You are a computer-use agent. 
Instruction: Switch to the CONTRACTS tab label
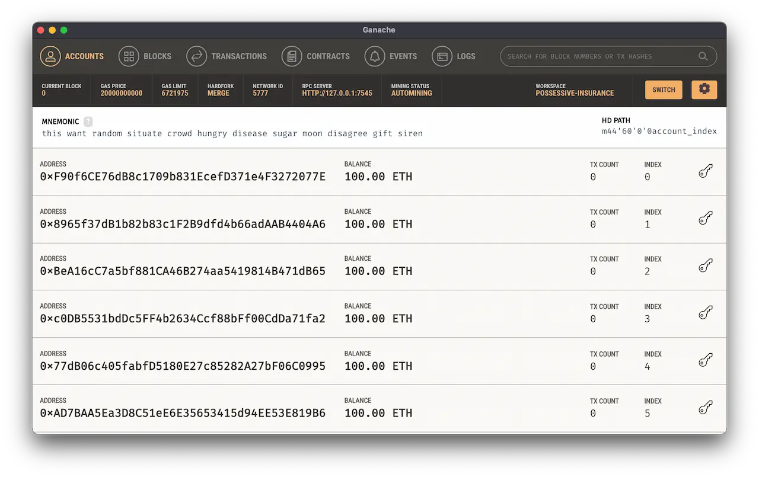pyautogui.click(x=328, y=56)
